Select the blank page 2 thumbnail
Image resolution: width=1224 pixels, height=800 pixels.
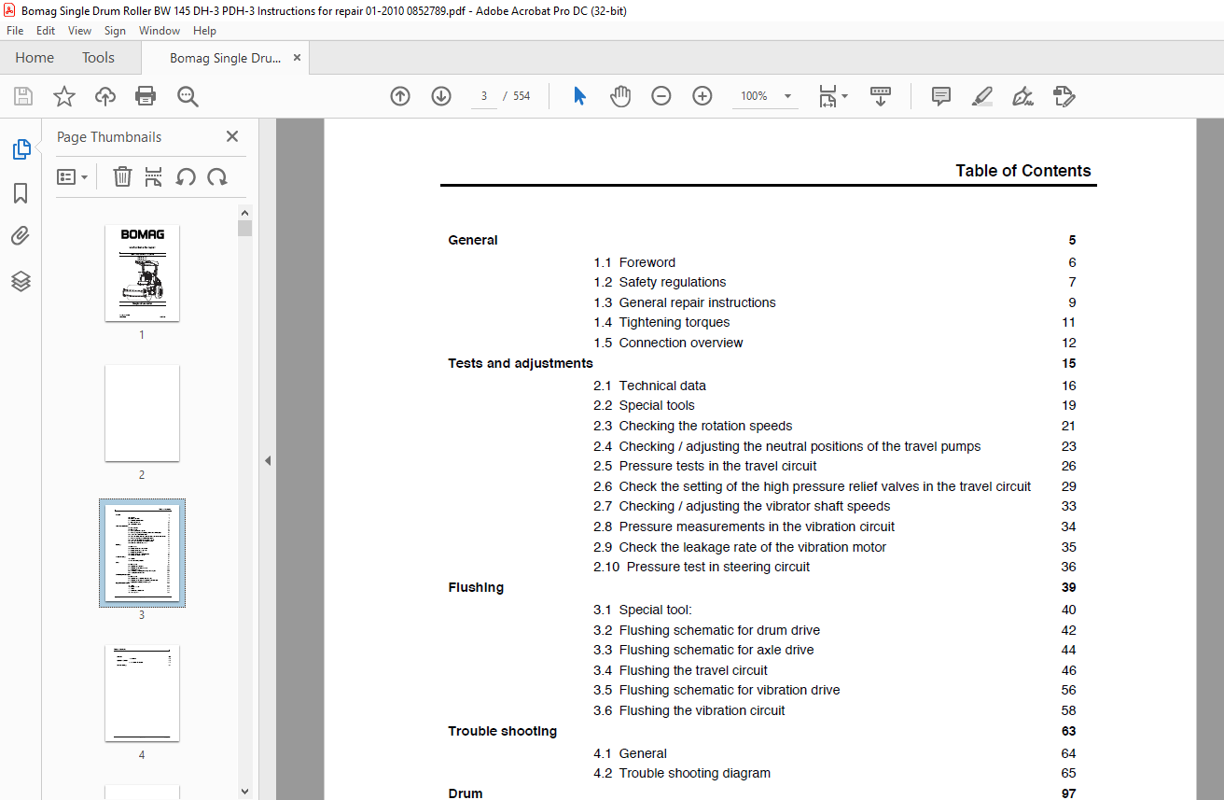click(142, 413)
